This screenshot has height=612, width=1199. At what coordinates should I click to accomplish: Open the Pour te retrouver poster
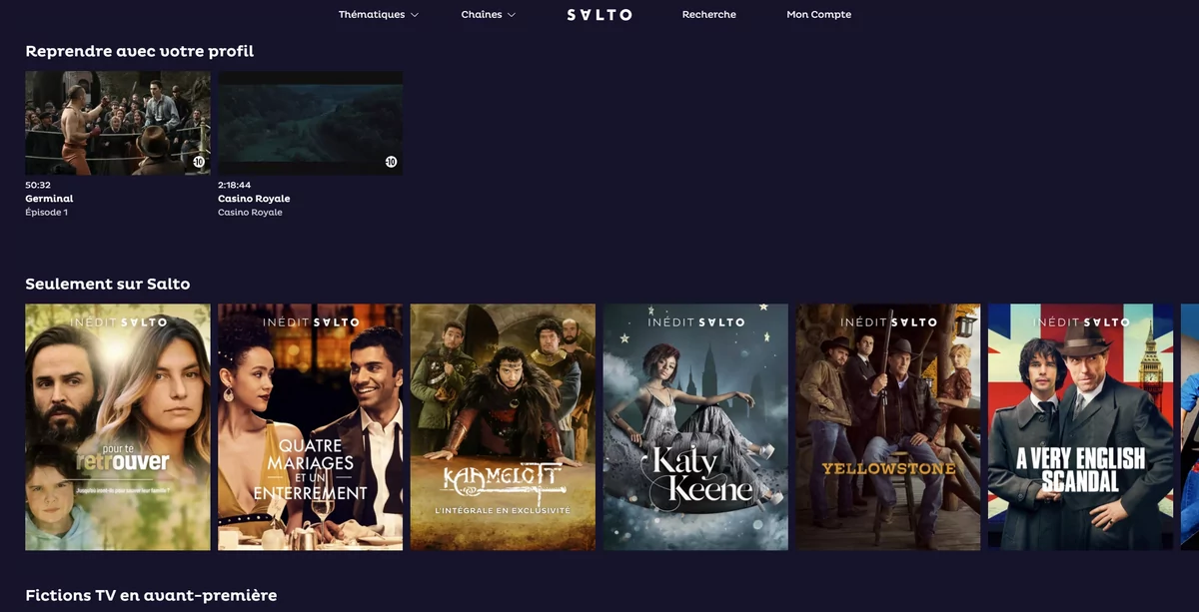118,427
